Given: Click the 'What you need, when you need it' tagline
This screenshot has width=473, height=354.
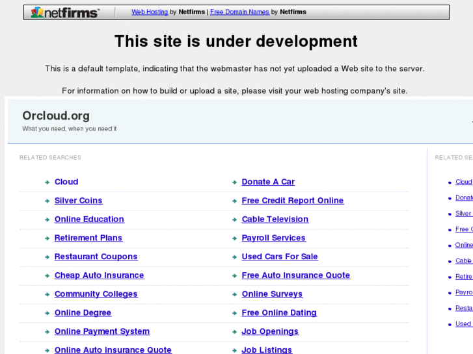Looking at the screenshot, I should coord(70,129).
